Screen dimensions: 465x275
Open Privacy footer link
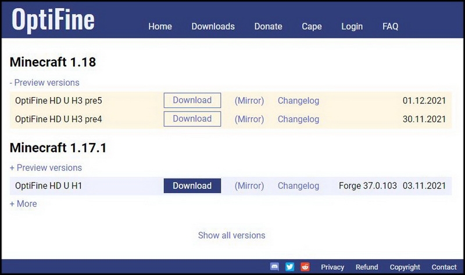pyautogui.click(x=332, y=267)
